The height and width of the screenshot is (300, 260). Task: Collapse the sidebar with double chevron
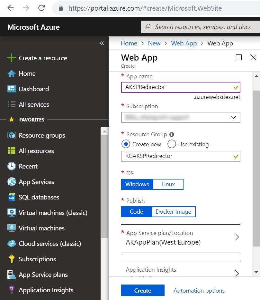pyautogui.click(x=102, y=43)
